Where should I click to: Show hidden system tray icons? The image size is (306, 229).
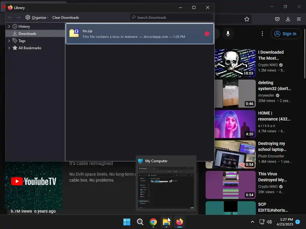(252, 222)
